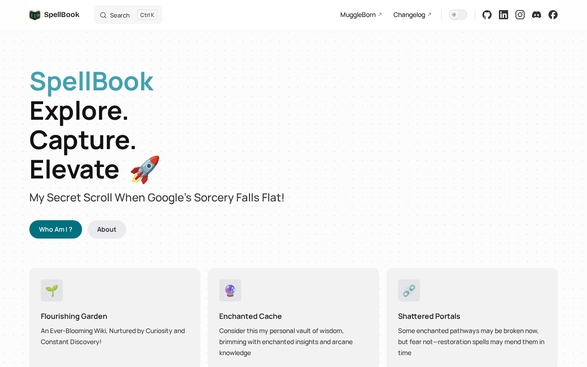Click the broken chain Shattered Portals icon
Screen dimensions: 587x367
(409, 290)
